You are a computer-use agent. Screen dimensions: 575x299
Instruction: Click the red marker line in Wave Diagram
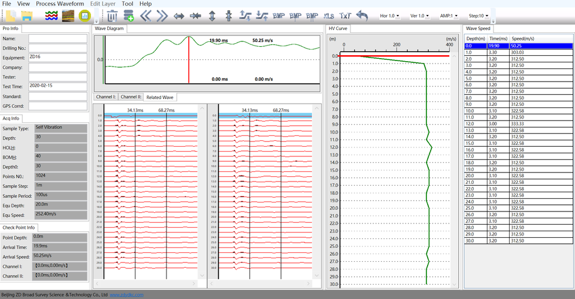tap(189, 60)
